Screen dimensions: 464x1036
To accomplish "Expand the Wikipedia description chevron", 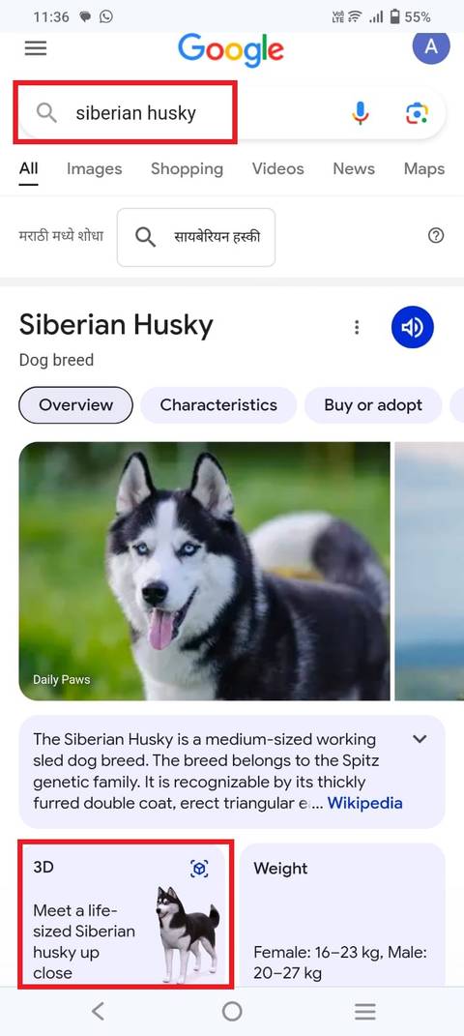I will pyautogui.click(x=420, y=739).
